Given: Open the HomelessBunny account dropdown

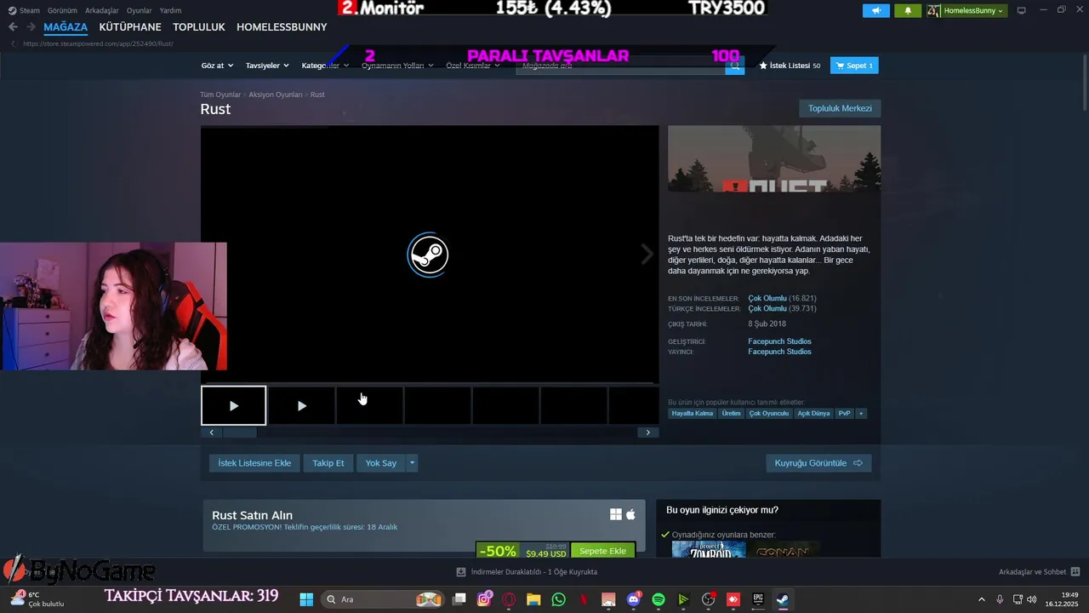Looking at the screenshot, I should tap(966, 10).
